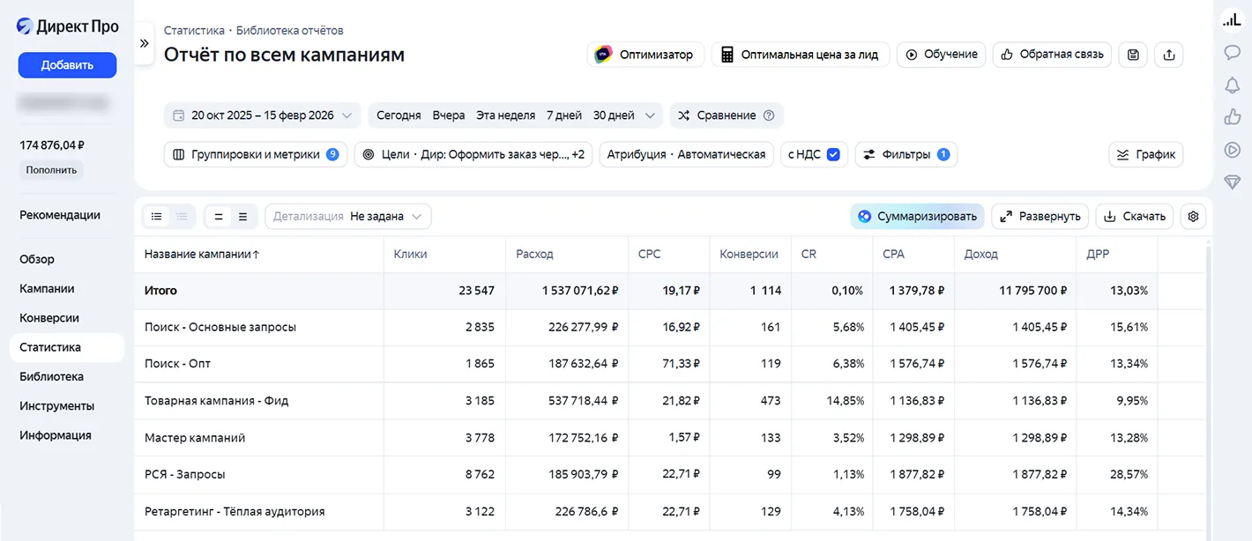The width and height of the screenshot is (1252, 541).
Task: Show the График chart
Action: 1146,154
